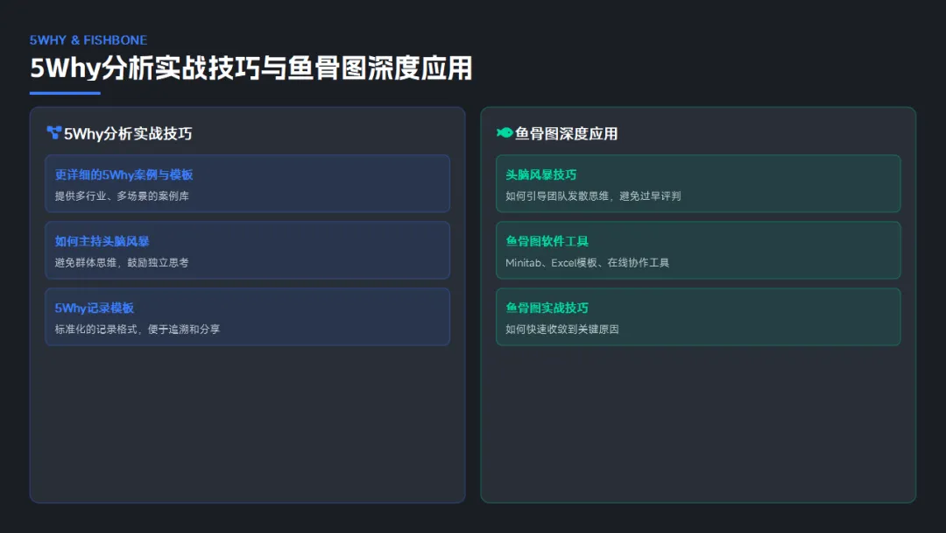Viewport: 946px width, 533px height.
Task: Click the 5Why flow diagram icon
Action: coord(54,133)
